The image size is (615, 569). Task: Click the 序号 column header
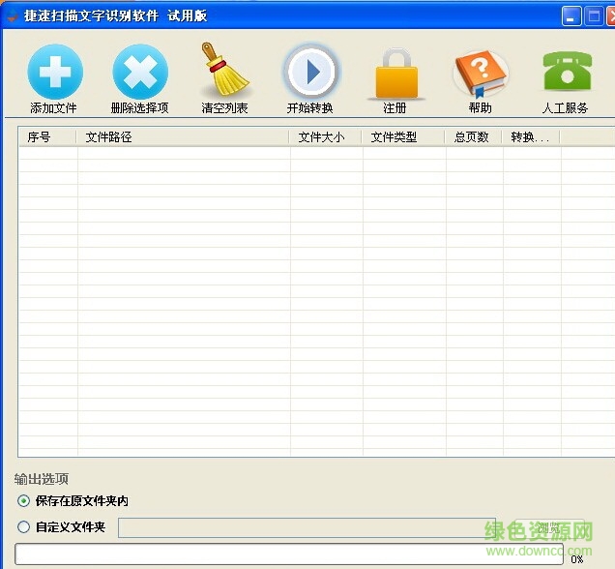coord(47,137)
